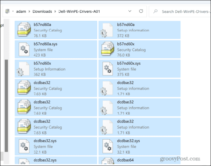Select b57nd60a Setup Information file icon
Screen dimensions: 211x166
click(x=107, y=30)
